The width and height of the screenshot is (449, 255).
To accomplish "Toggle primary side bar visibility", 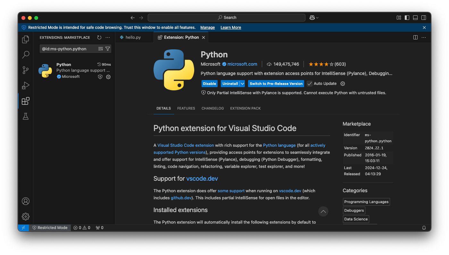I will click(407, 18).
